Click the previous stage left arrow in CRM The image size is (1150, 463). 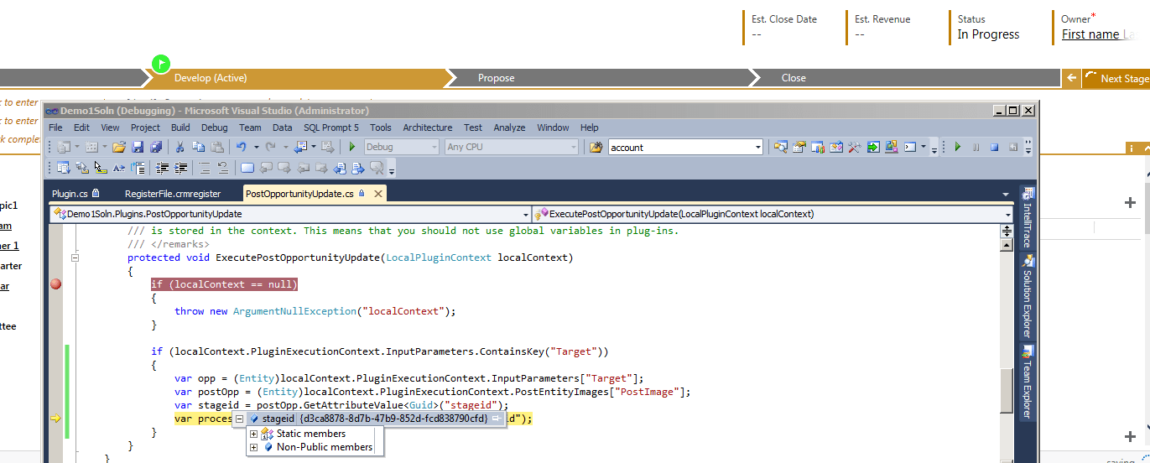(1071, 78)
